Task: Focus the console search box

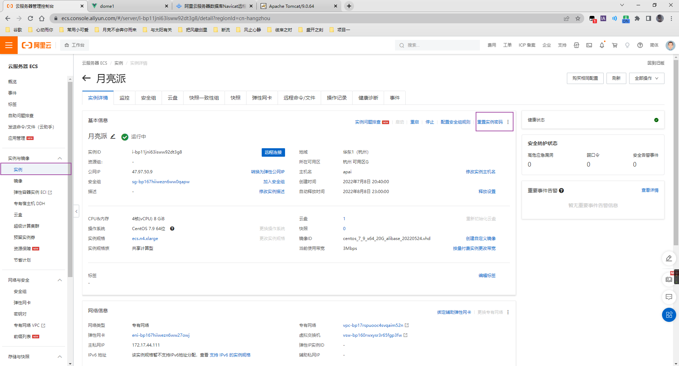Action: click(437, 45)
